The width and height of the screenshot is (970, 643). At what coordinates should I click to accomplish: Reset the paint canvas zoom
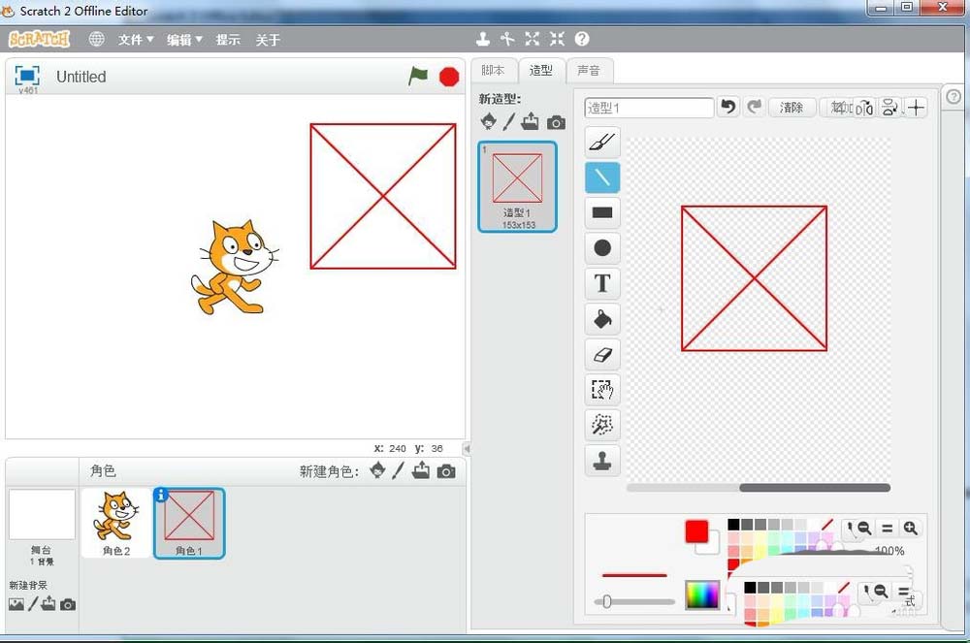(888, 528)
